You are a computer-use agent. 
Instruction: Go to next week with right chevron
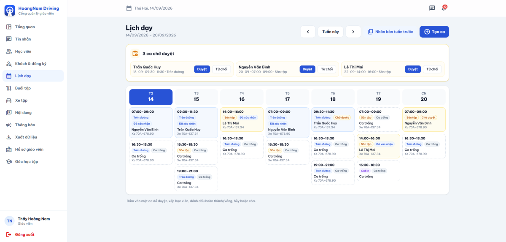tap(353, 32)
